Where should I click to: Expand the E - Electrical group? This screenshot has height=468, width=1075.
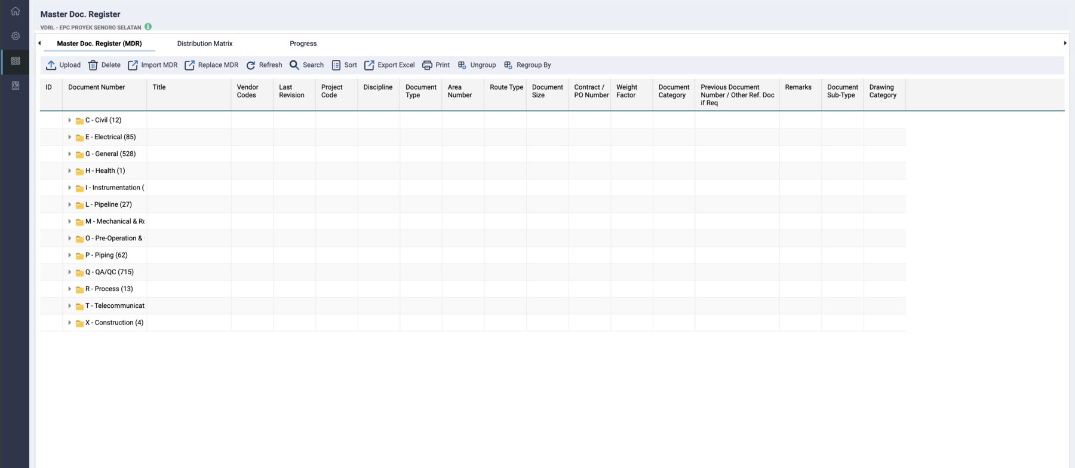point(69,137)
